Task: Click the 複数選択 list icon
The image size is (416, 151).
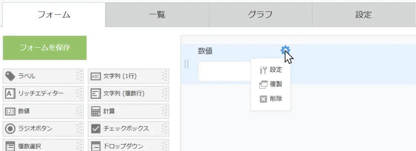Action: pyautogui.click(x=10, y=145)
